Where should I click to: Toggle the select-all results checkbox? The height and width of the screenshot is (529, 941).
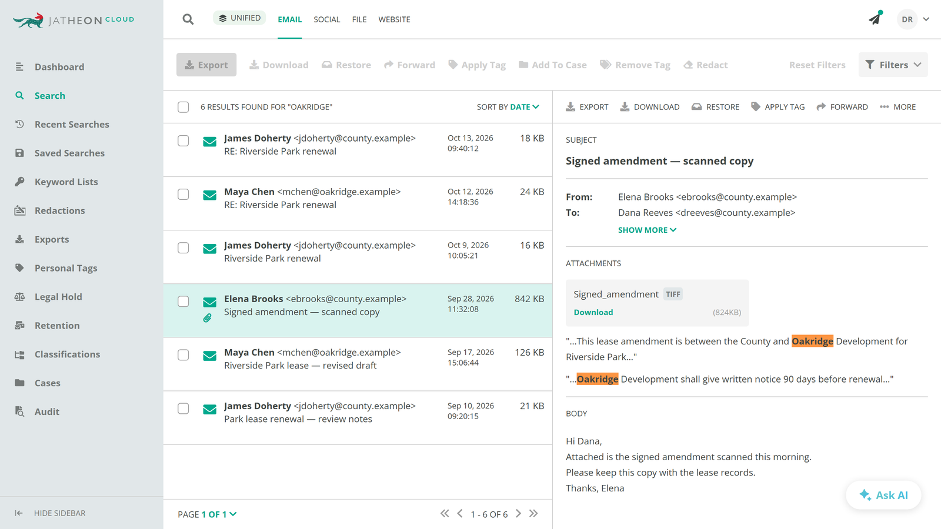183,107
